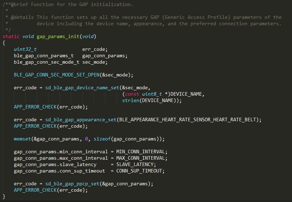This screenshot has width=292, height=202.
Task: Click the SLAVE_LATENCY constant
Action: point(135,164)
